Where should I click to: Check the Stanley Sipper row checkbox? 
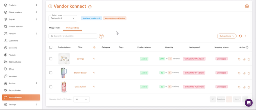[51, 73]
